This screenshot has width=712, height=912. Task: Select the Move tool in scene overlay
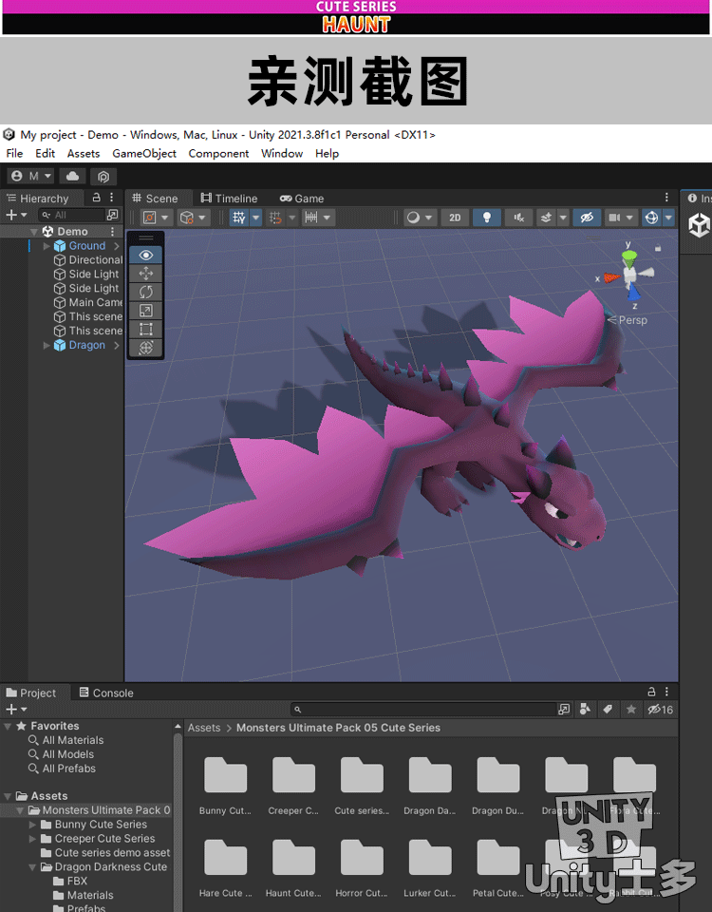pyautogui.click(x=145, y=274)
